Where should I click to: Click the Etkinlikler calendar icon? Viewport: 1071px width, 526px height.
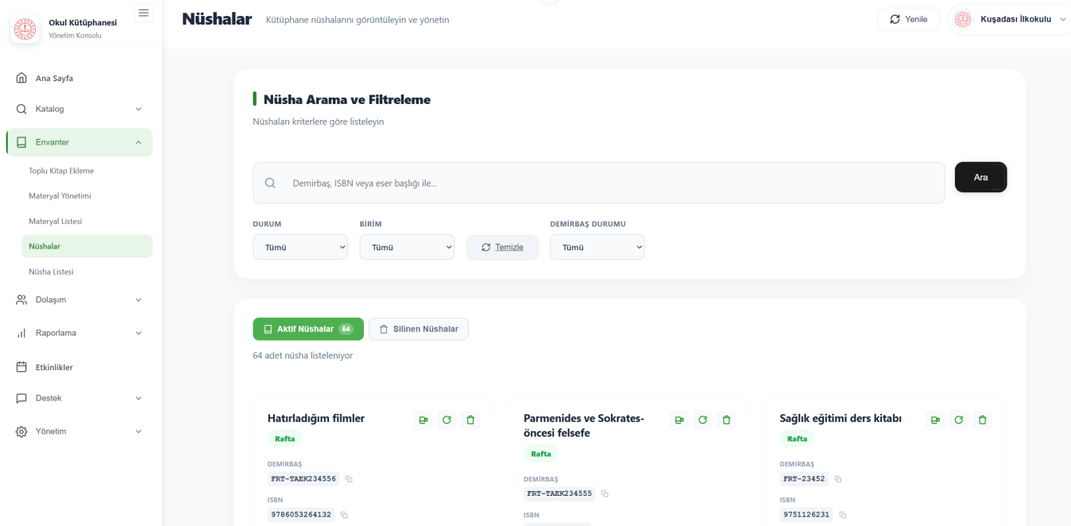click(x=21, y=367)
